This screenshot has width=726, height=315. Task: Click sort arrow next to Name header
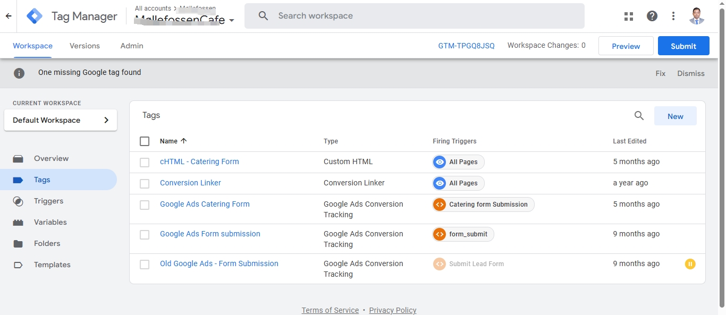click(184, 141)
